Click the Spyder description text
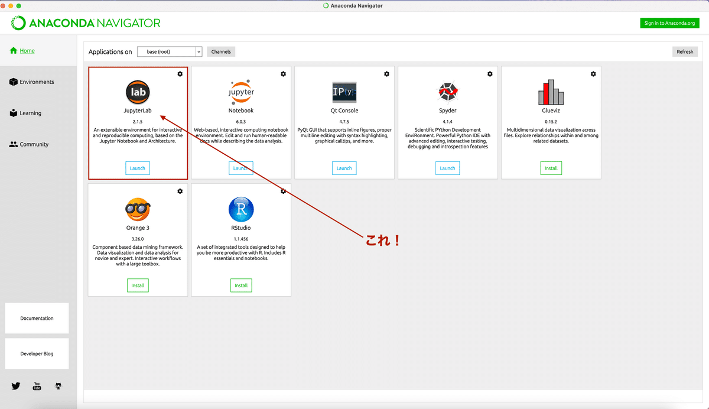This screenshot has height=409, width=709. pos(448,138)
